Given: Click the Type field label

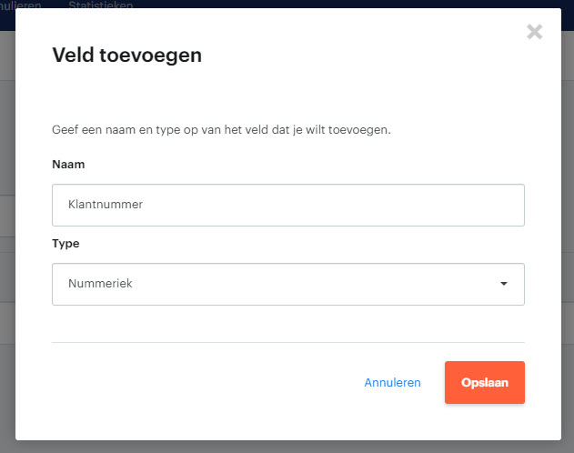Looking at the screenshot, I should pyautogui.click(x=65, y=244).
